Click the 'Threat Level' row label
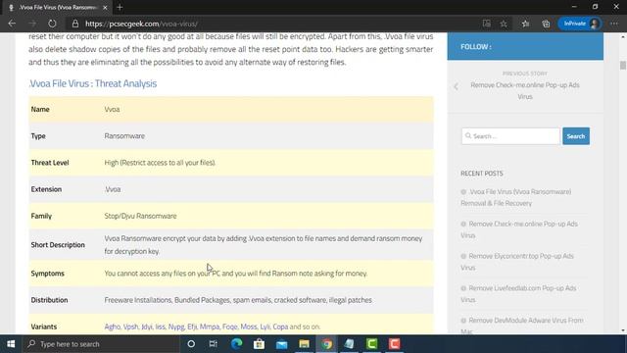 (x=50, y=163)
